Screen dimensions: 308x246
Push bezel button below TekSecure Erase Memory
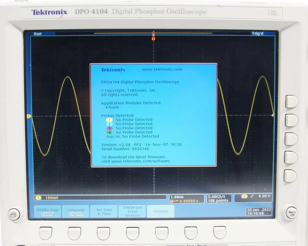pyautogui.click(x=133, y=233)
